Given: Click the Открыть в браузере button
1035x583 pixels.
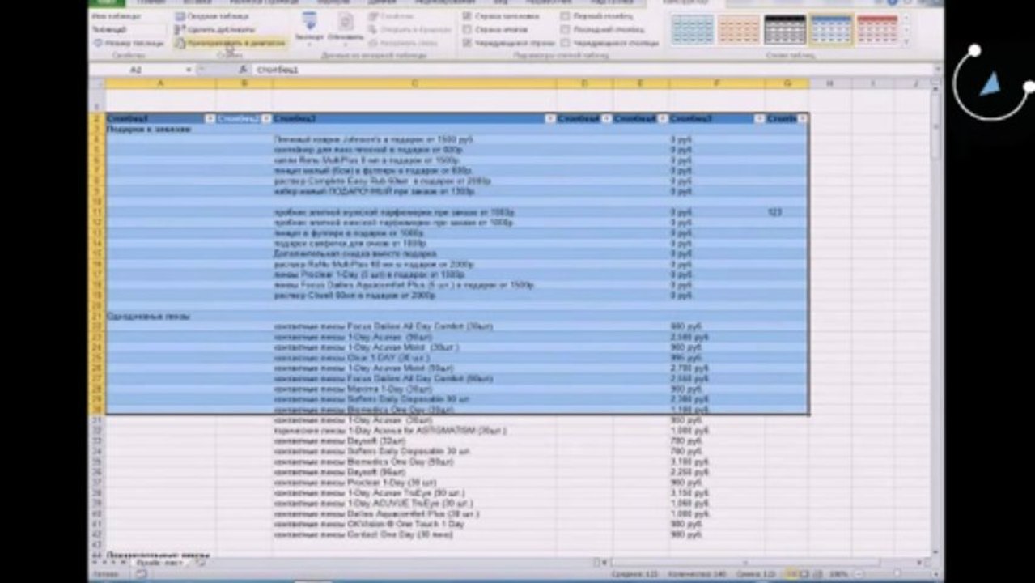Looking at the screenshot, I should coord(410,29).
